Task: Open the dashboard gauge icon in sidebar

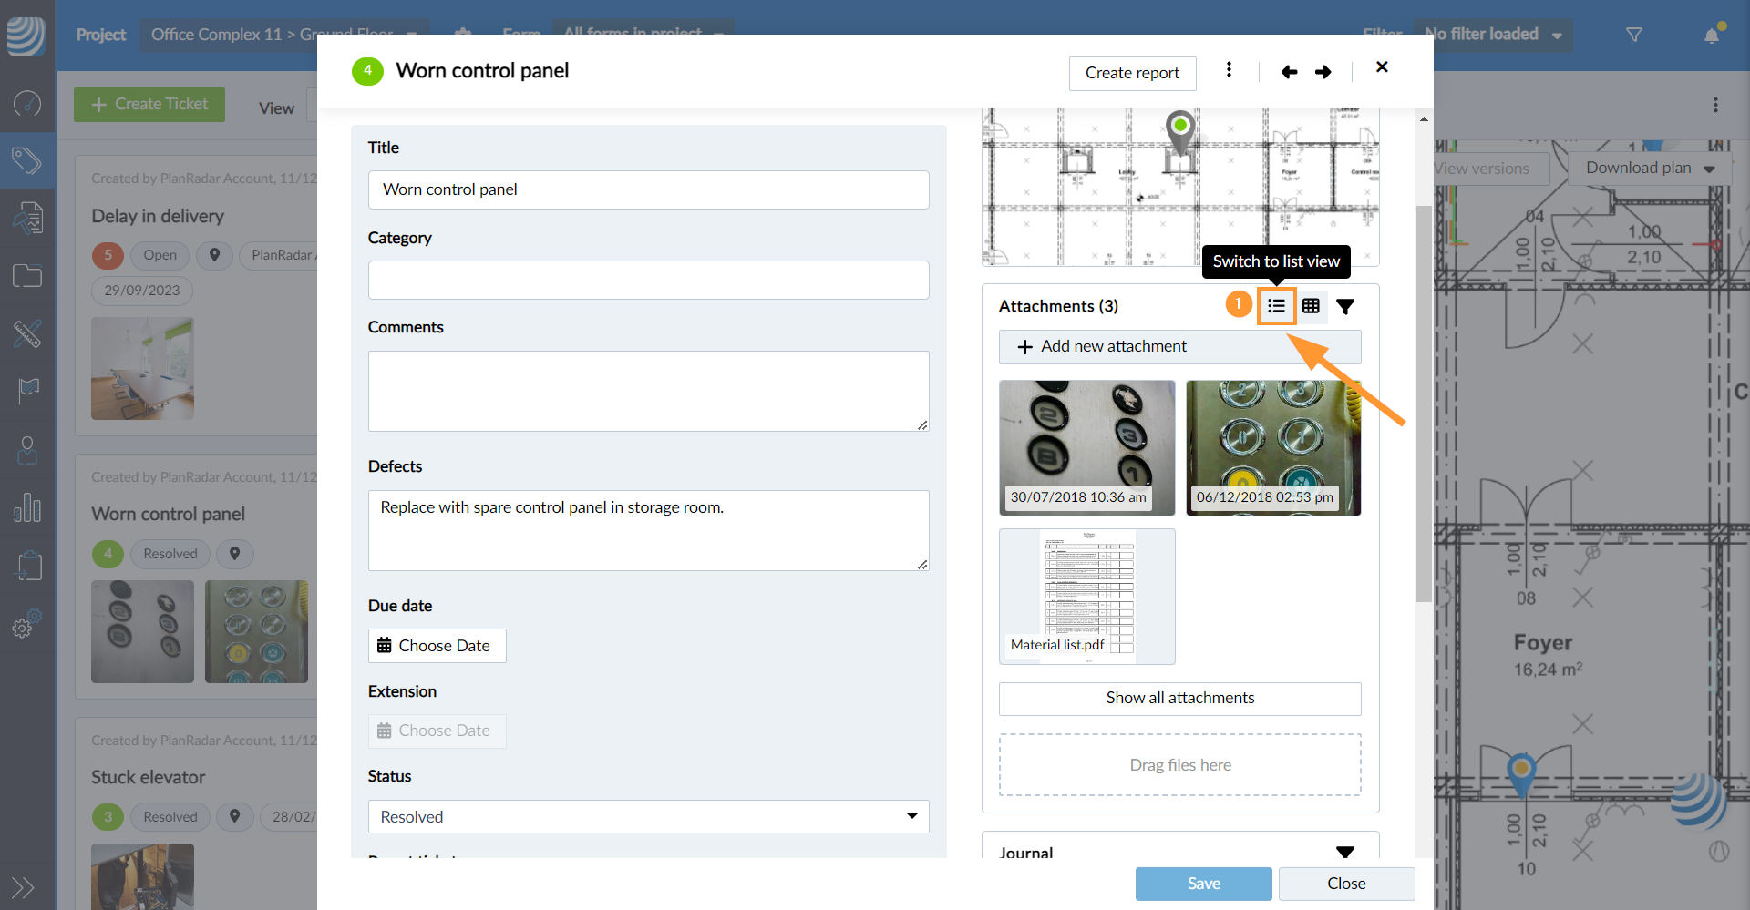Action: 27,104
